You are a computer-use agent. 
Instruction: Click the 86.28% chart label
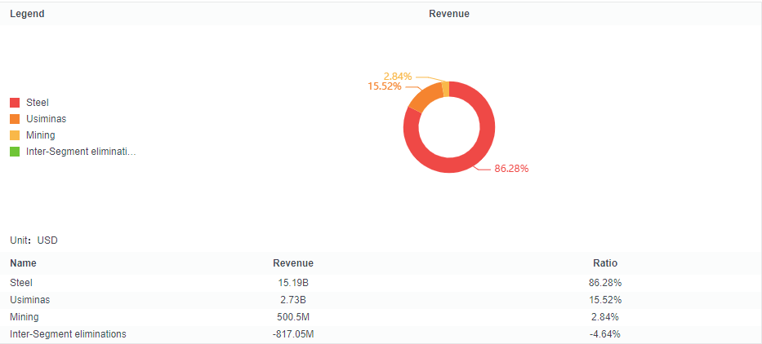click(511, 169)
